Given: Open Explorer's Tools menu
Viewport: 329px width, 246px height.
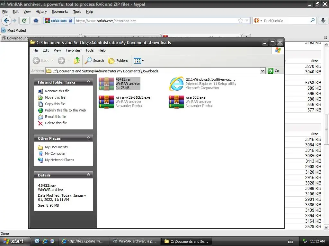Looking at the screenshot, I should pyautogui.click(x=90, y=50).
